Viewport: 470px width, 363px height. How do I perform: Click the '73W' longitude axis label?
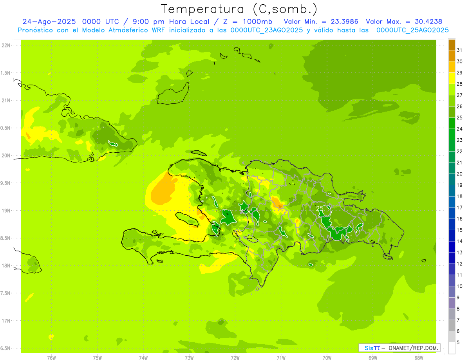tap(189, 358)
